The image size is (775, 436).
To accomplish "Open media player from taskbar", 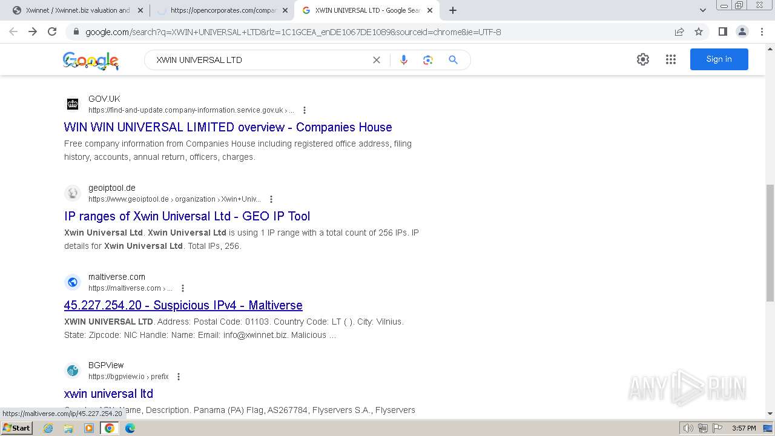I will [x=89, y=428].
